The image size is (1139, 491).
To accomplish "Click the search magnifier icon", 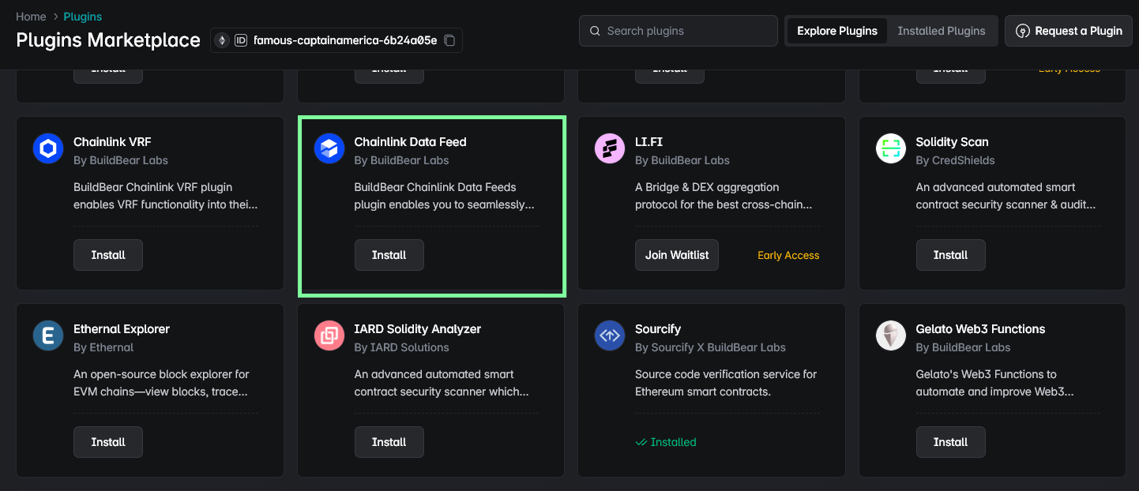I will point(595,31).
